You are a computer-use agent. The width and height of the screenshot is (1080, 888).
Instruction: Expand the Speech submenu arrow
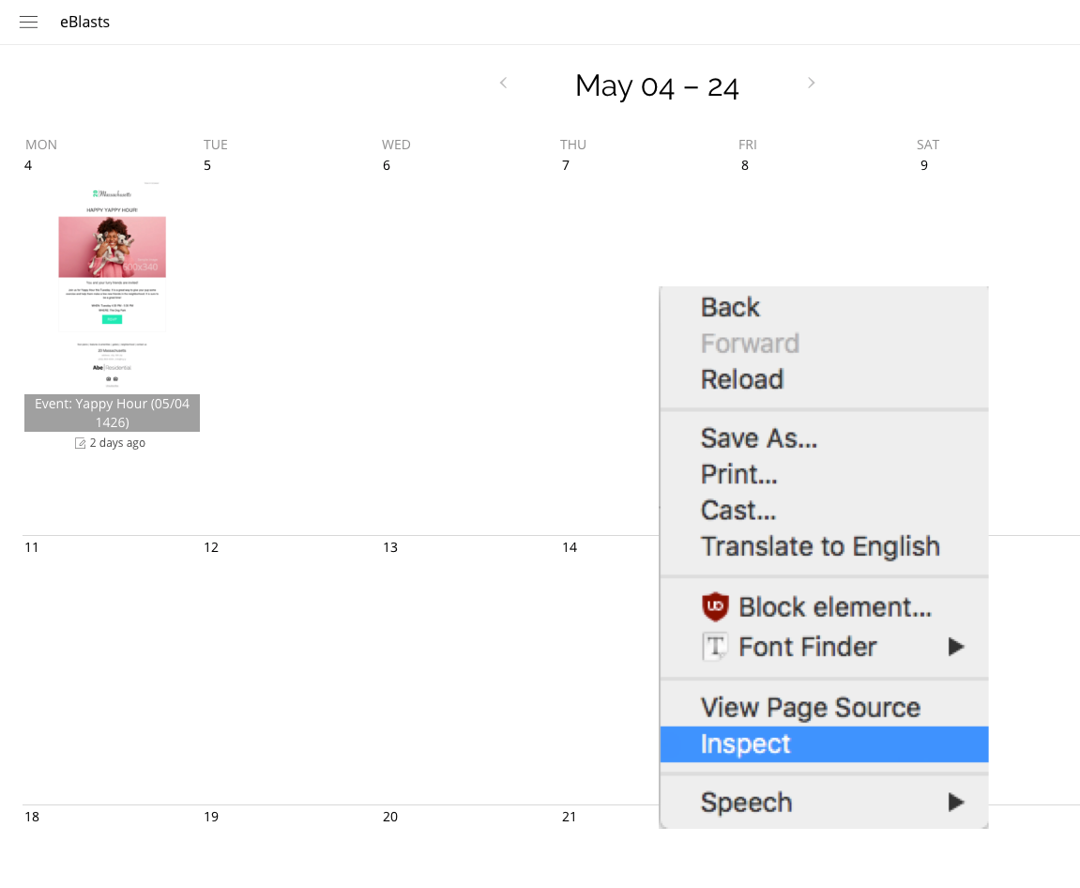click(955, 803)
